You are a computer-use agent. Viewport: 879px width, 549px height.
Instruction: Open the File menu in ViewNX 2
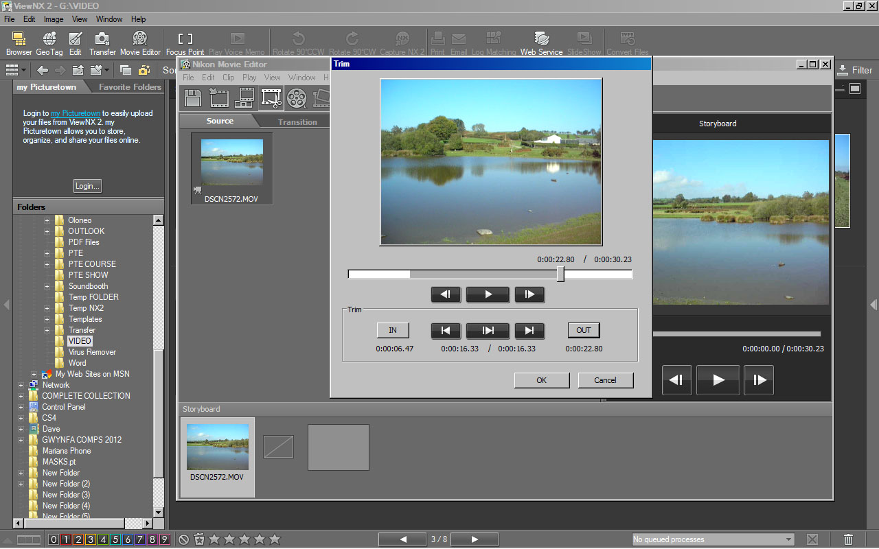pos(10,19)
